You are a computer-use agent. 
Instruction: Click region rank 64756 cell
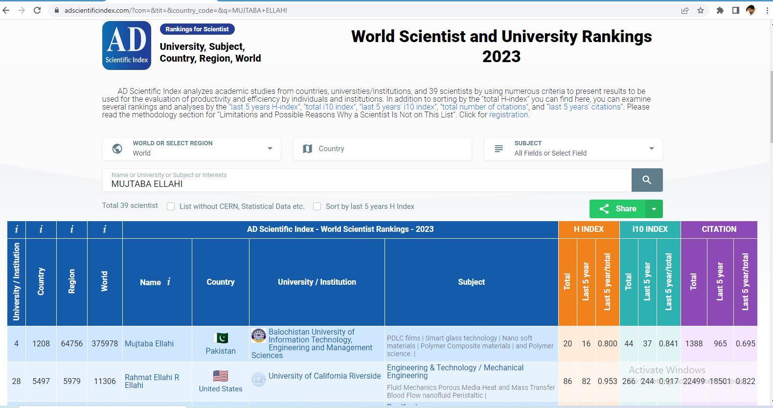(72, 344)
